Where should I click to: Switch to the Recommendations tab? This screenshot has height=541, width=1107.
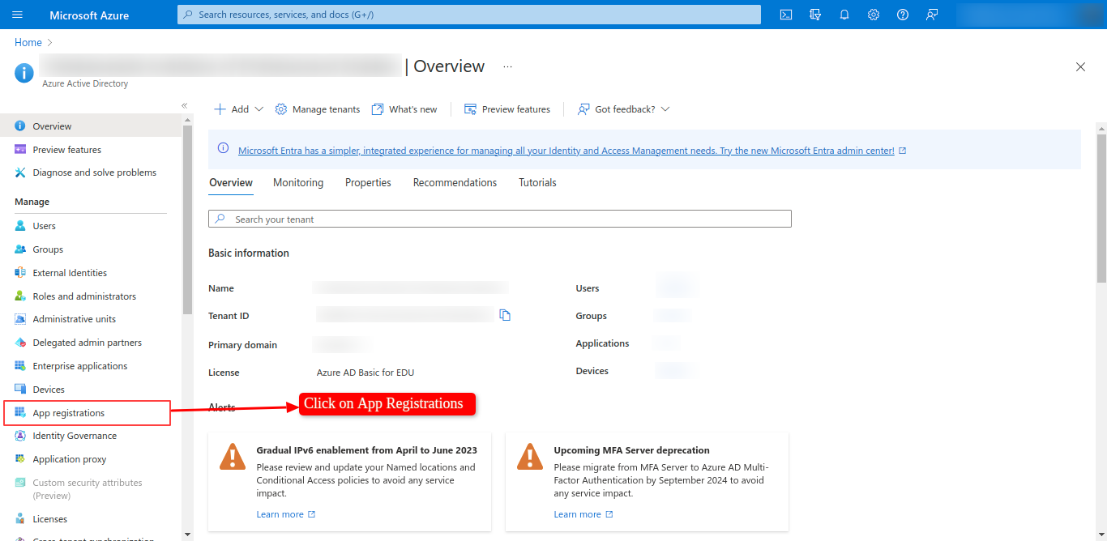(x=455, y=183)
